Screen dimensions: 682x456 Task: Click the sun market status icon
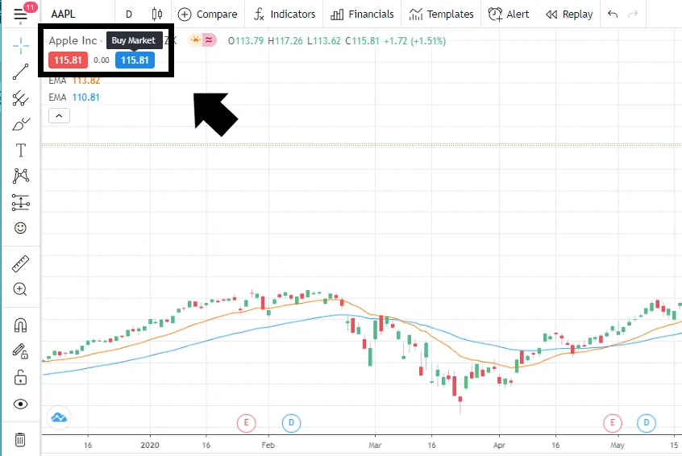click(196, 40)
